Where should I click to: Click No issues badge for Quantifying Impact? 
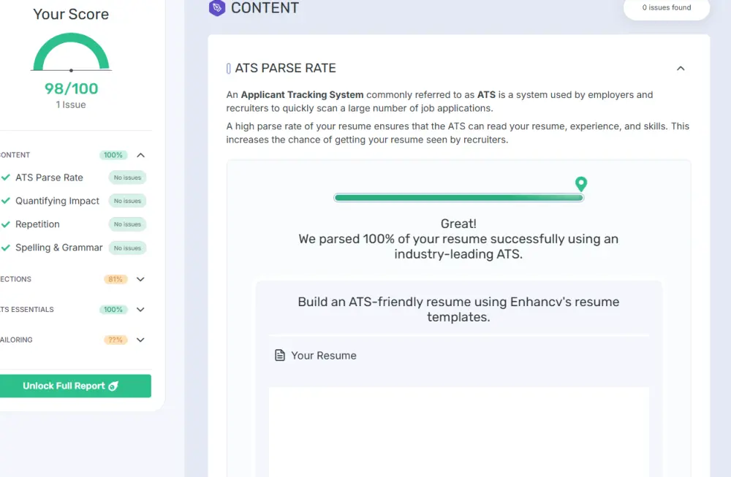click(x=127, y=201)
